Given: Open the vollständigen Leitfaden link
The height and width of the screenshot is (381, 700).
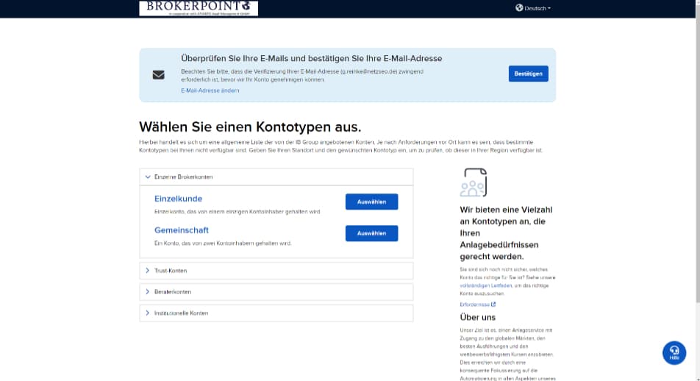Looking at the screenshot, I should (486, 285).
